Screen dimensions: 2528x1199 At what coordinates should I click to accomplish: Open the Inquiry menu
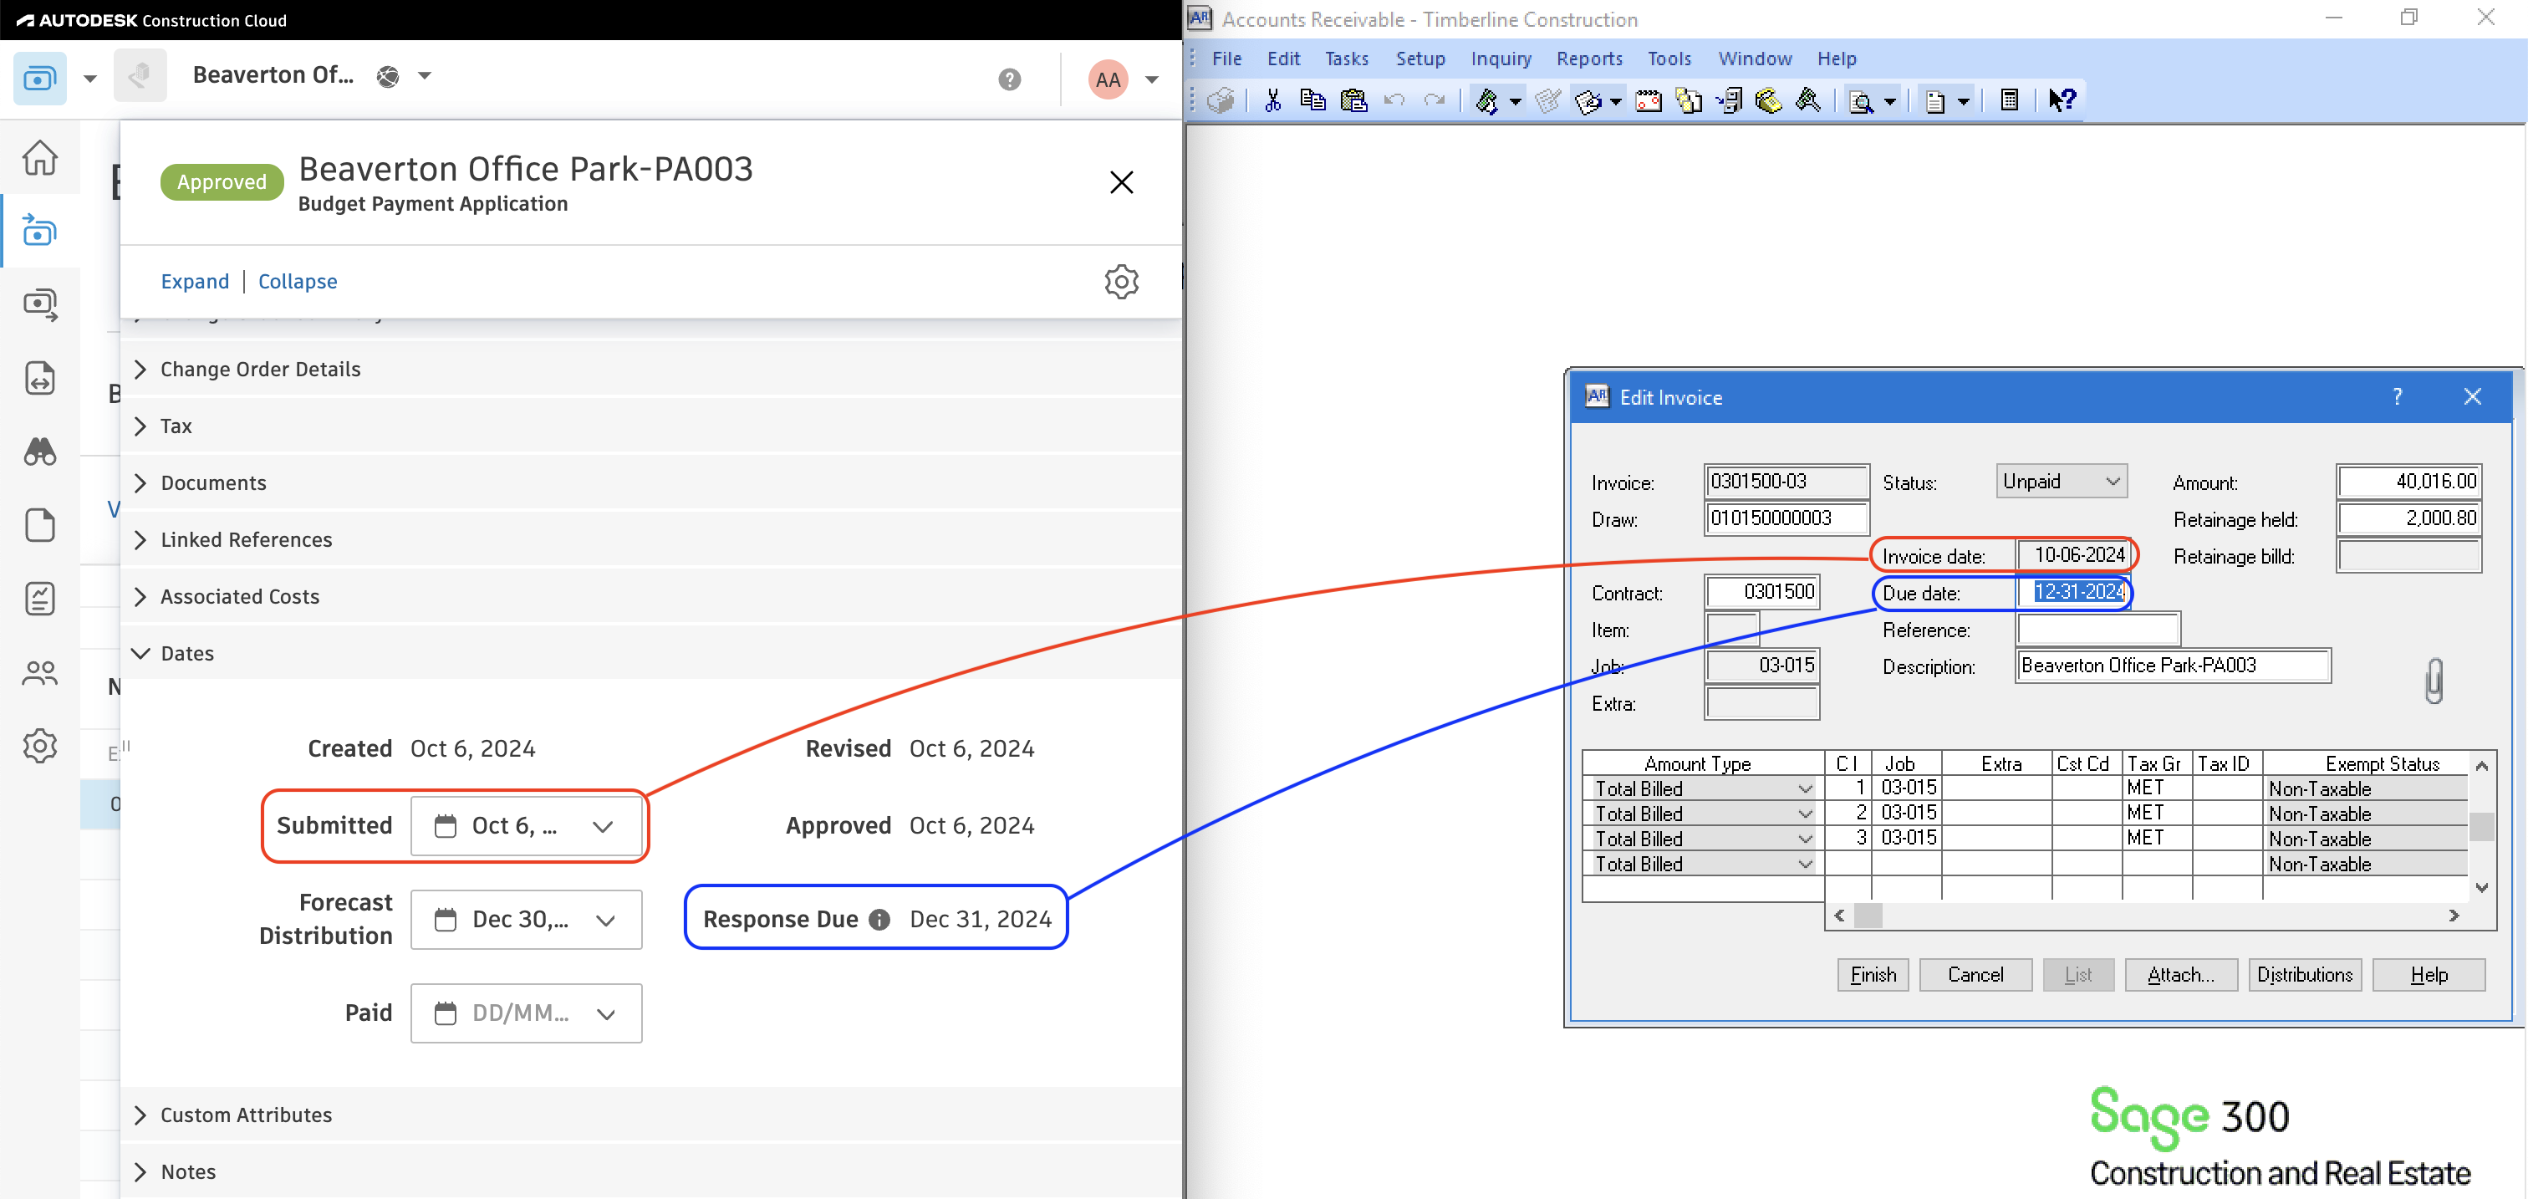[x=1501, y=59]
